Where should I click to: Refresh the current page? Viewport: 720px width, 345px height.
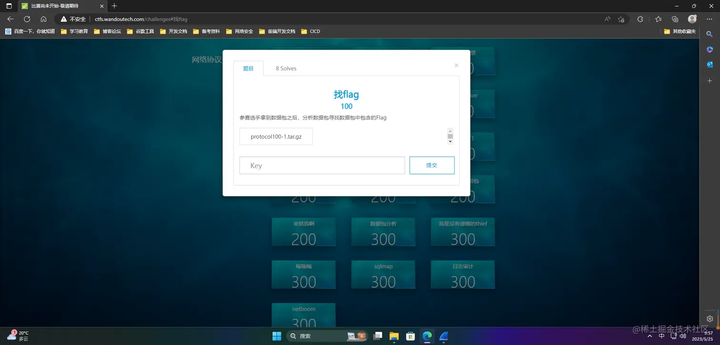tap(27, 19)
